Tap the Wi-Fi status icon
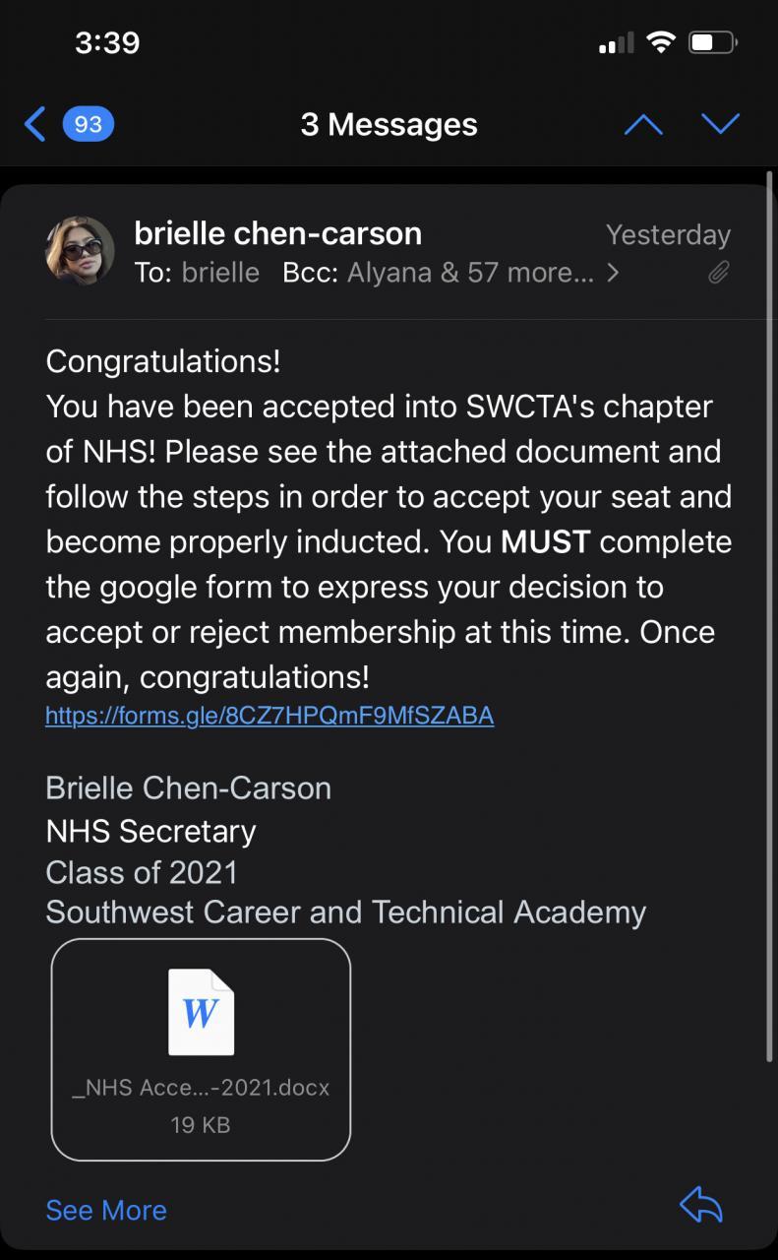This screenshot has width=778, height=1260. (661, 42)
